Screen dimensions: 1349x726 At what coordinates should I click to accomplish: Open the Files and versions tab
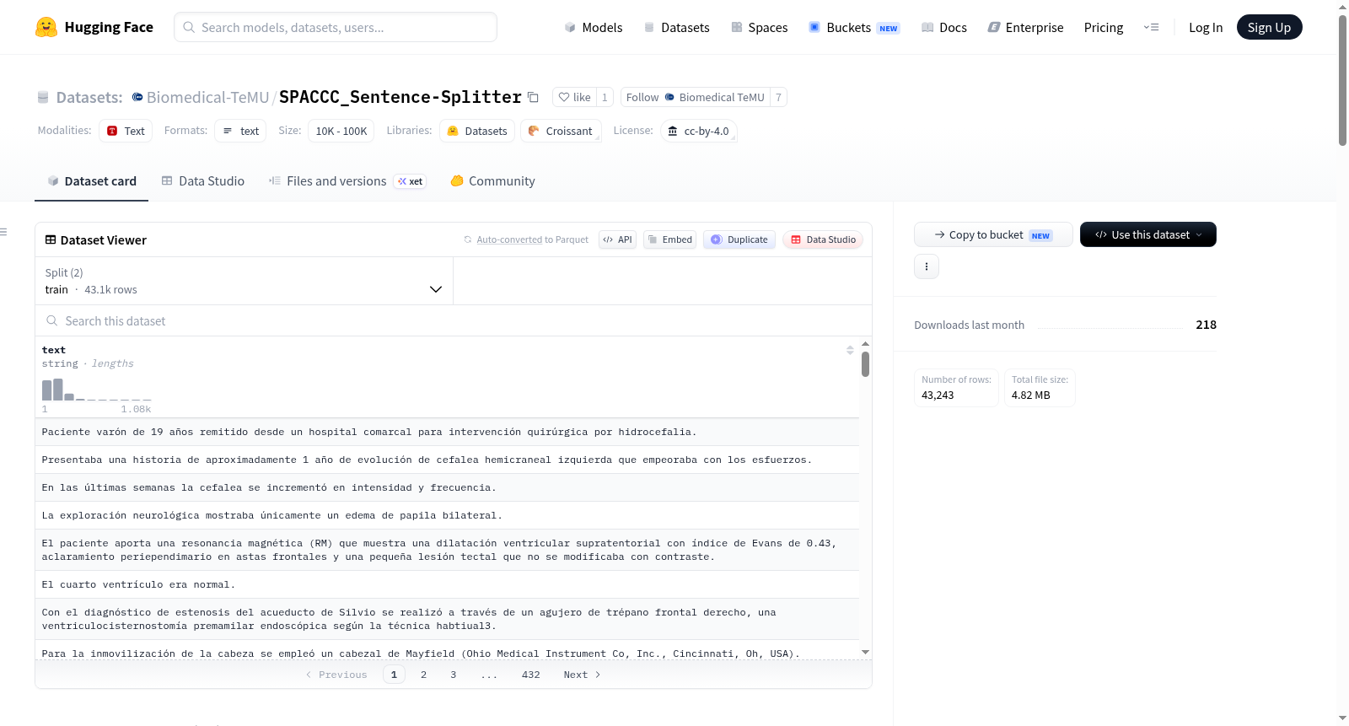(347, 181)
